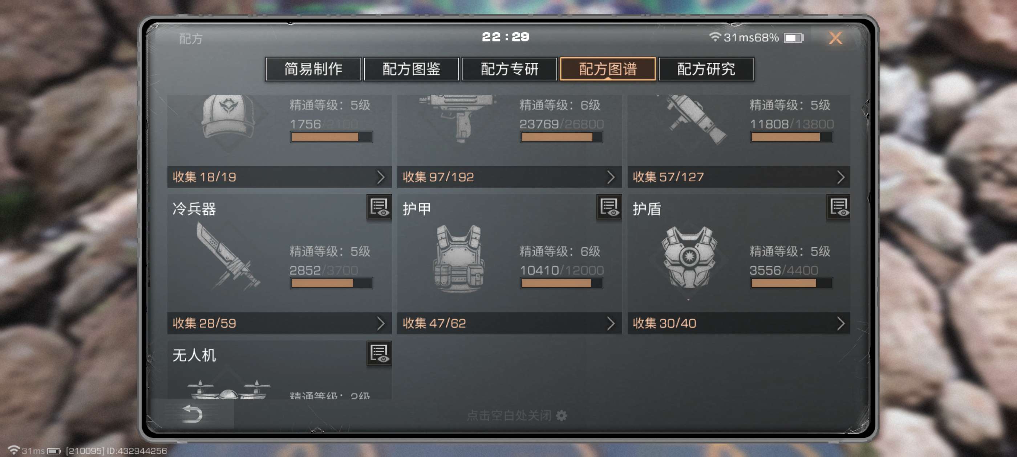This screenshot has width=1017, height=457.
Task: Open the 配方专研 tab
Action: pos(510,69)
